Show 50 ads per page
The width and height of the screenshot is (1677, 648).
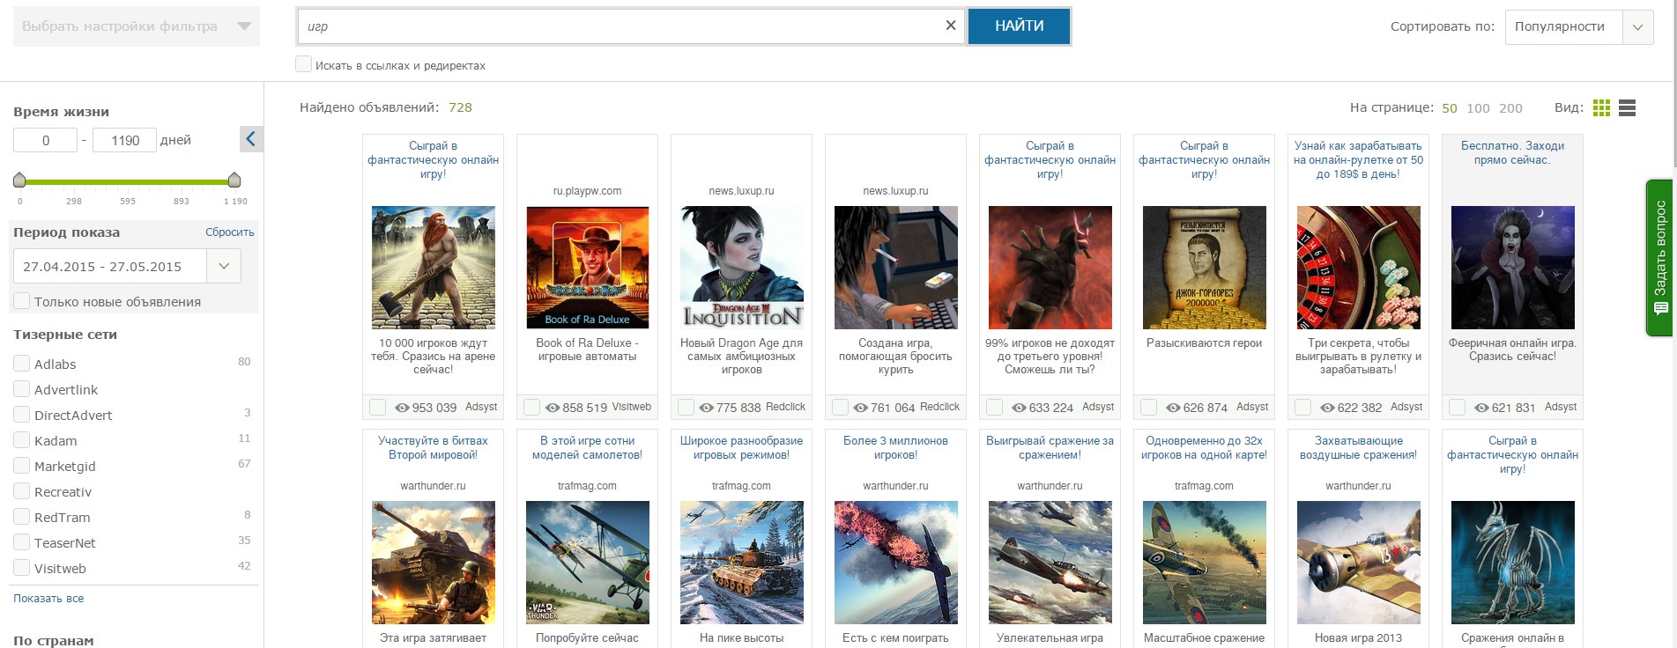[x=1450, y=108]
